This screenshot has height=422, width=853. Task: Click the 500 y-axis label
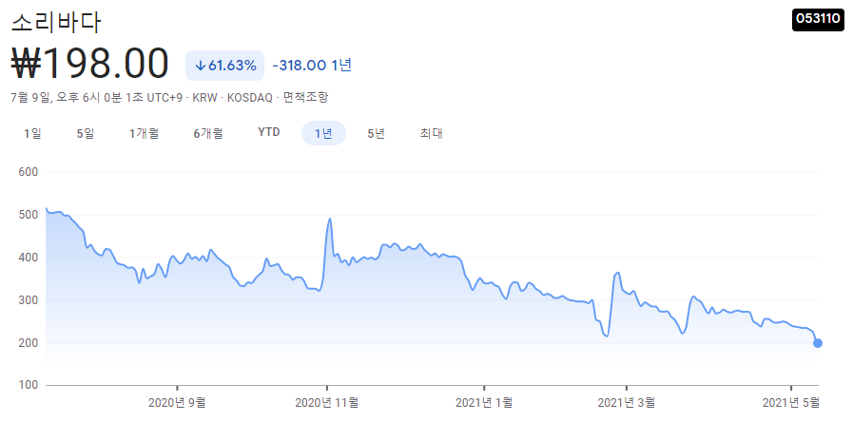pos(29,215)
